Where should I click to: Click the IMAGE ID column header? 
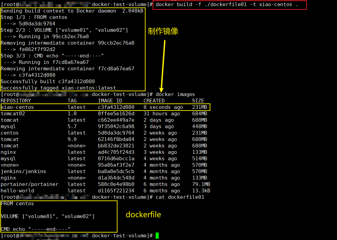pos(110,101)
